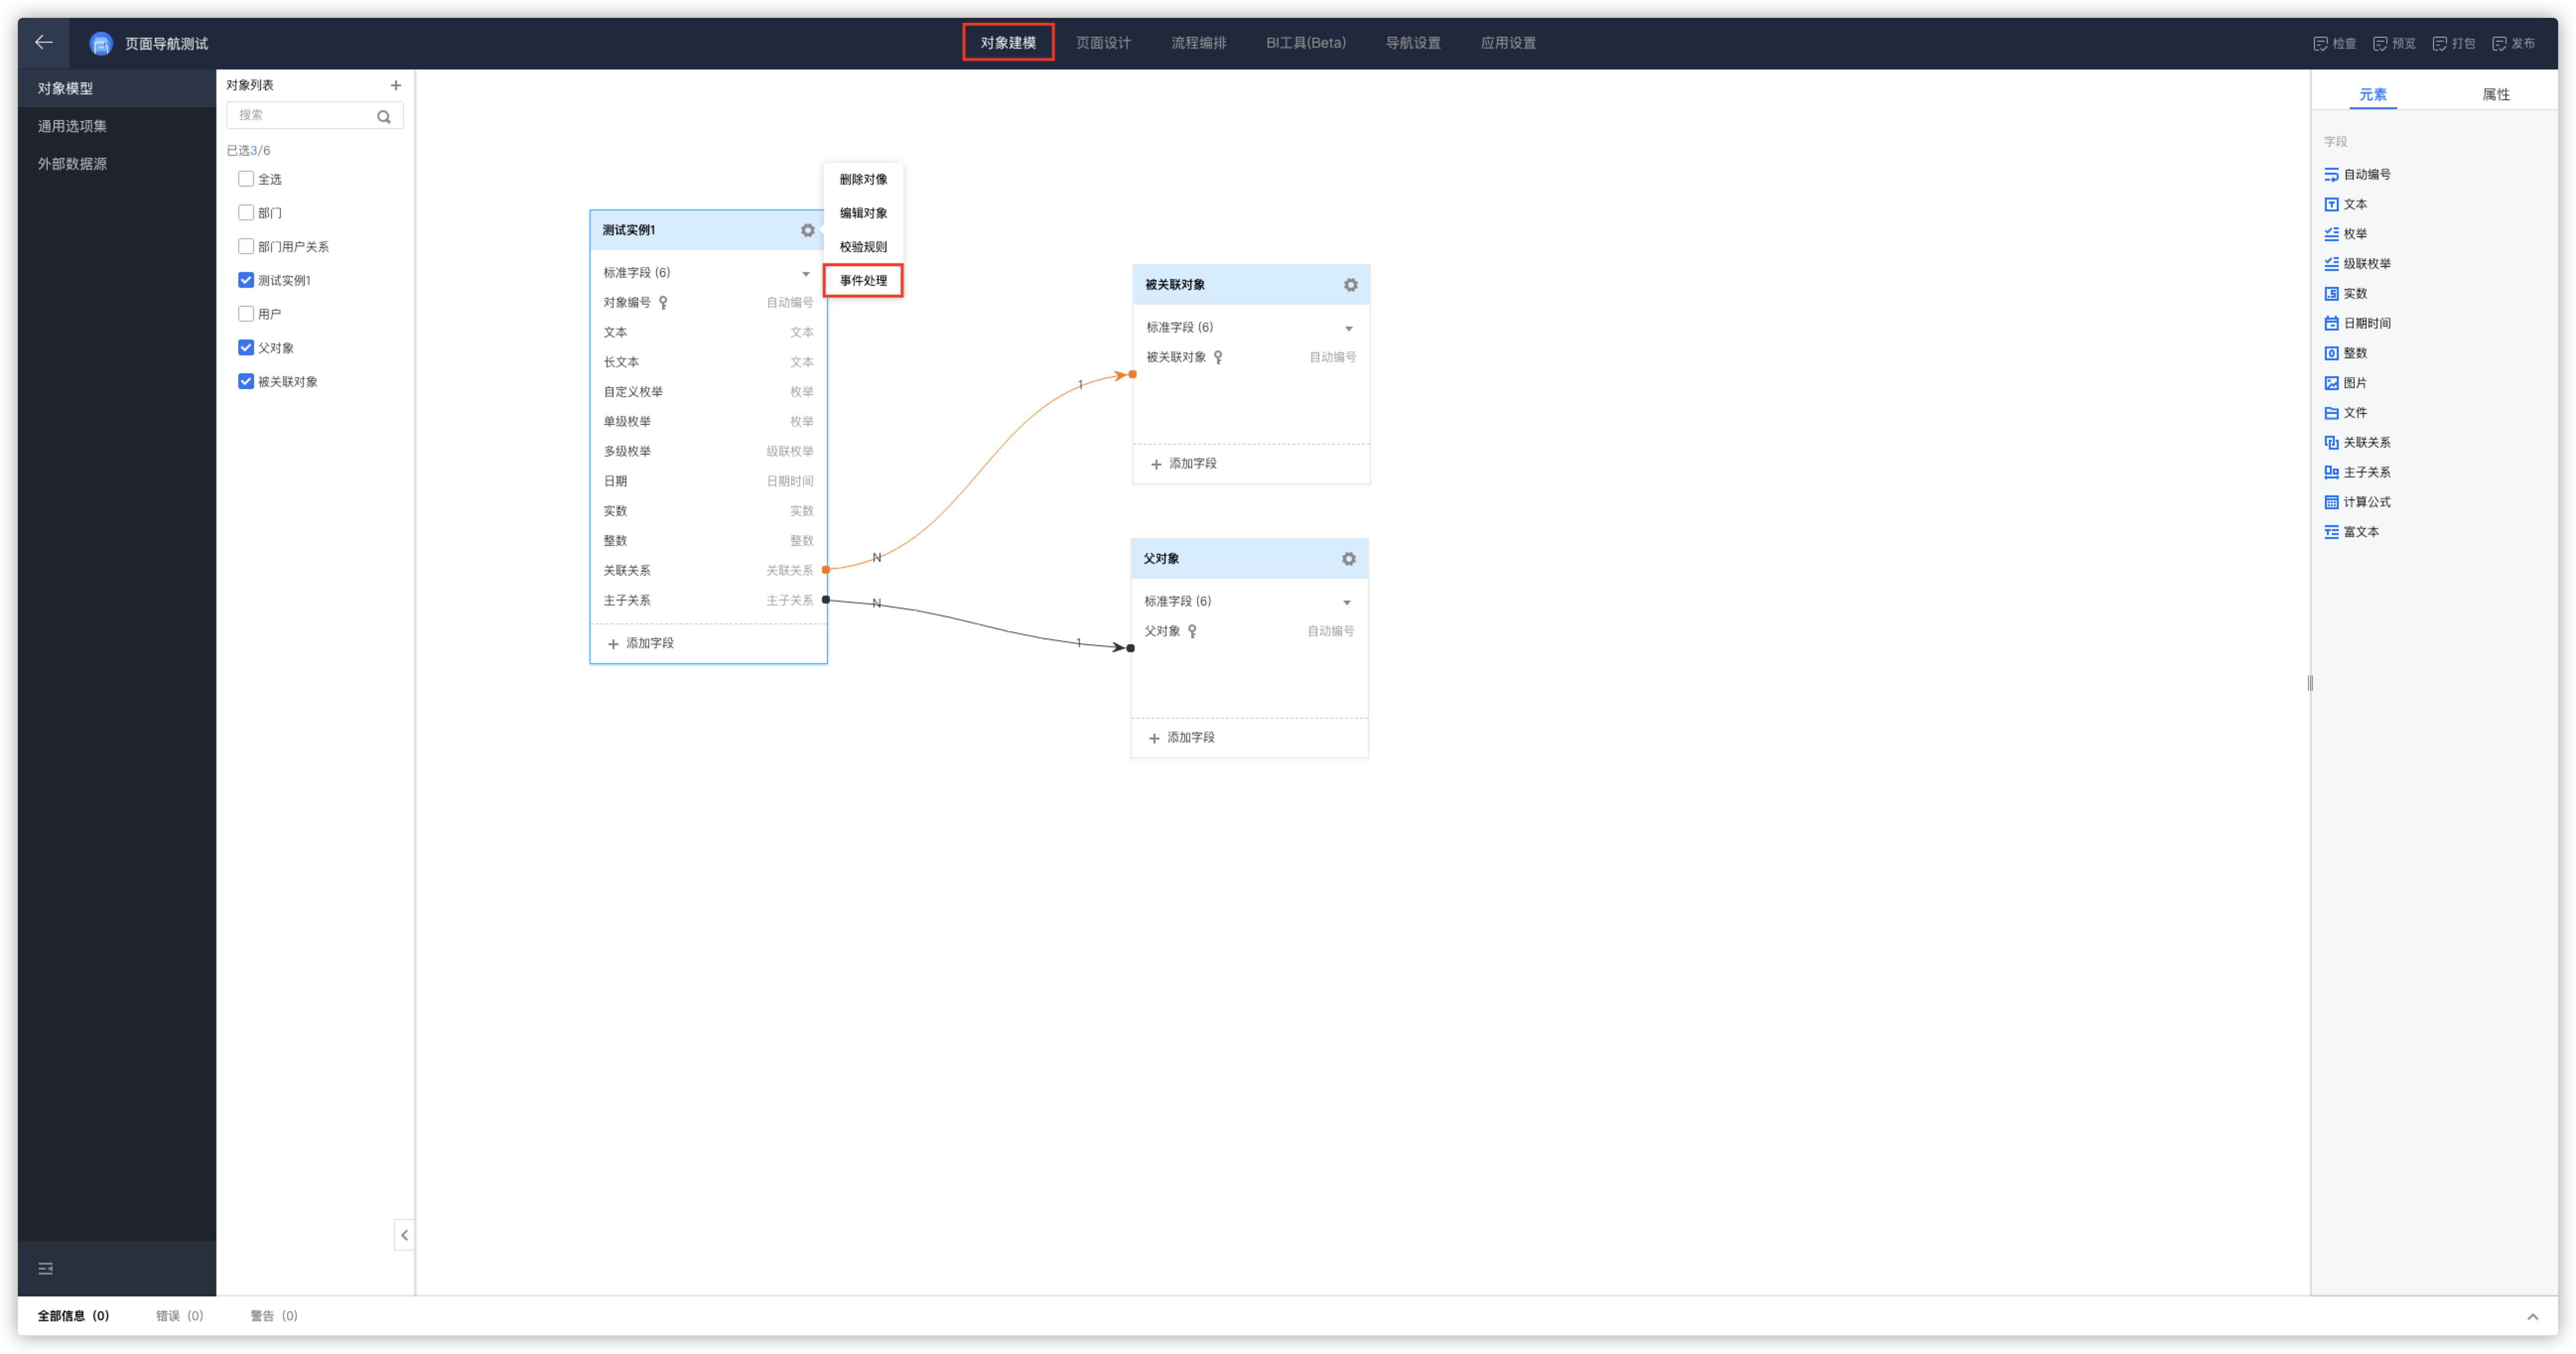Select the 关联关系 field element in palette

2358,443
